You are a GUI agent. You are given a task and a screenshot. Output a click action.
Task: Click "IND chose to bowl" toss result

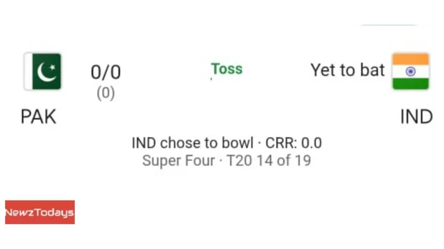pyautogui.click(x=193, y=143)
